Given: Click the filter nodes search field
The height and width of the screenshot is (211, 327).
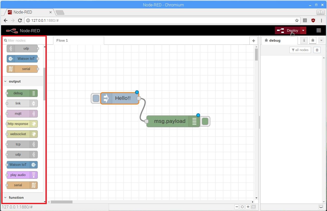Looking at the screenshot, I should [x=24, y=40].
